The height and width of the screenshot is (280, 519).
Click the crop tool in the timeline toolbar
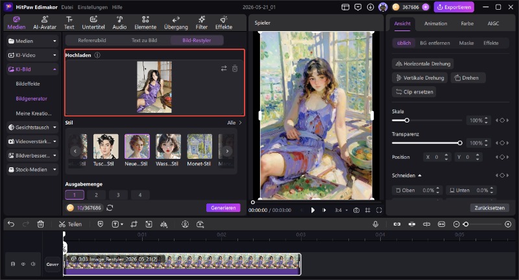pyautogui.click(x=134, y=224)
